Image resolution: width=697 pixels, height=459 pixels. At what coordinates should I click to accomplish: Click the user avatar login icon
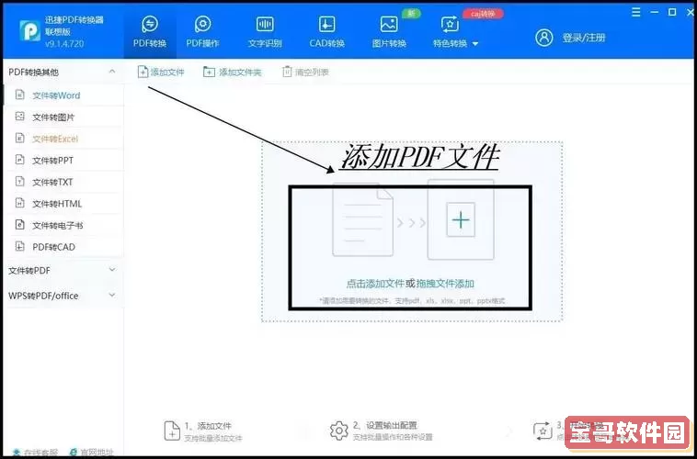tap(544, 37)
